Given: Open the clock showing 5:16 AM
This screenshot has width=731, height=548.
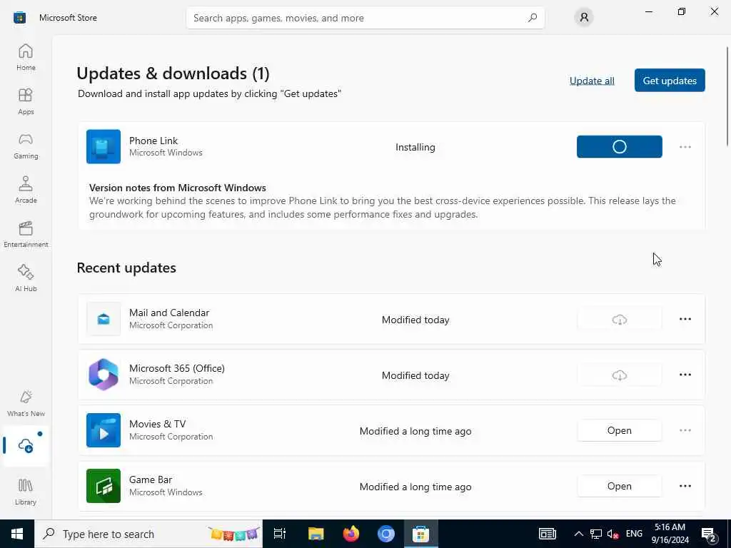Looking at the screenshot, I should pyautogui.click(x=670, y=534).
